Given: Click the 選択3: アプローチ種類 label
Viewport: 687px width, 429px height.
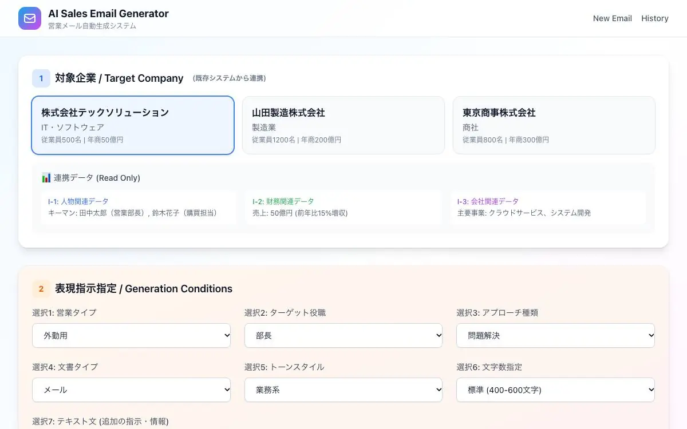Looking at the screenshot, I should click(497, 313).
